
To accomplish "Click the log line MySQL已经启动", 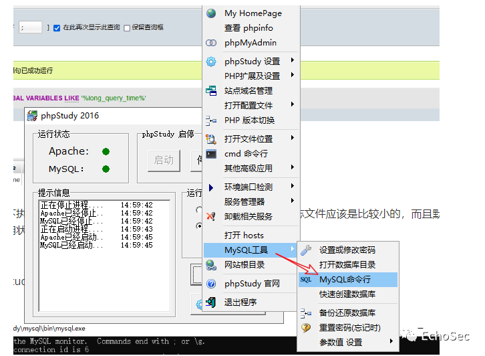I will [x=96, y=246].
